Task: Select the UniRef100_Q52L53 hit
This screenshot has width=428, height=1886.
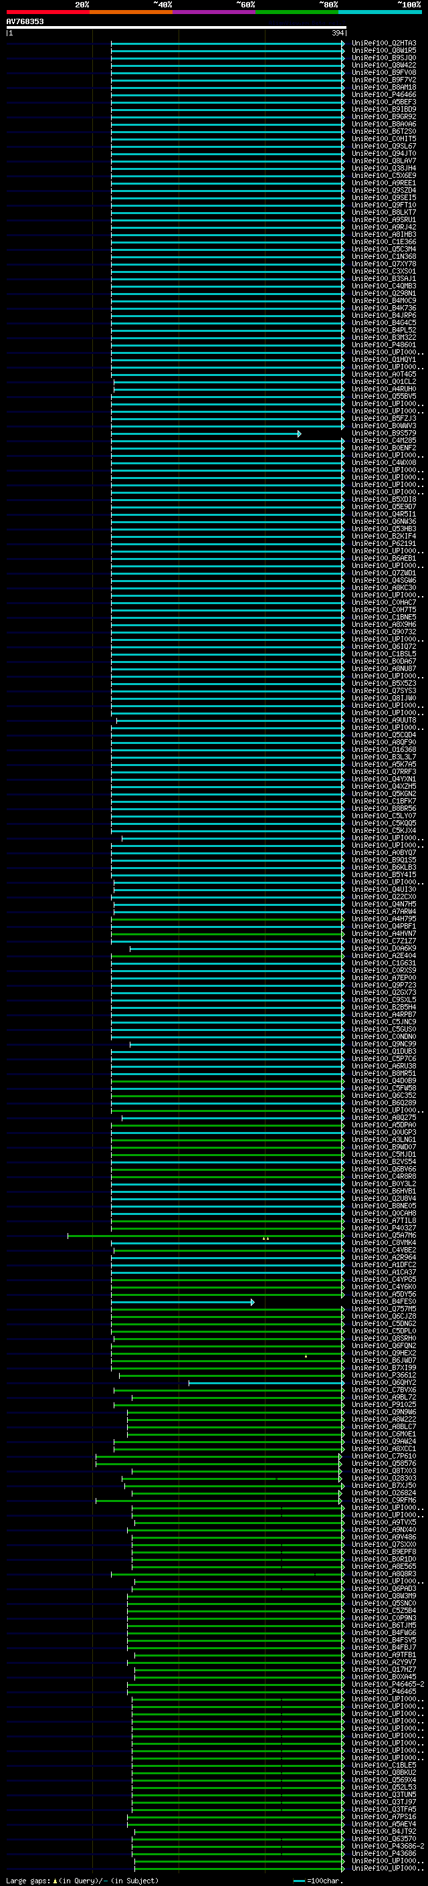Action: 384,1787
